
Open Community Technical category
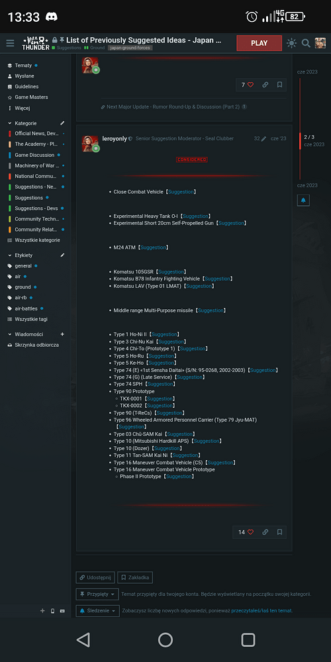(x=36, y=218)
